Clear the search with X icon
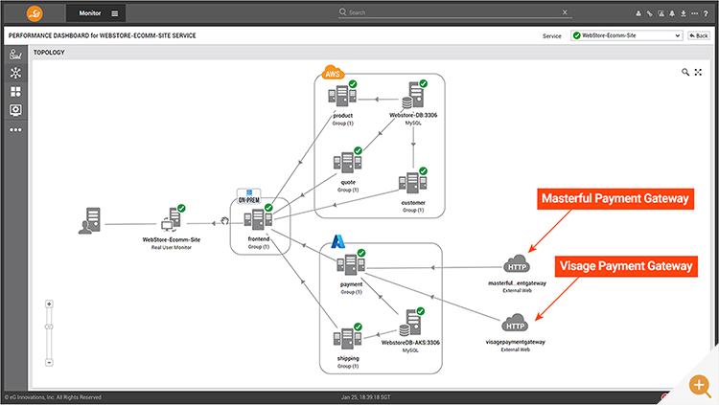Screen dimensions: 719x405 565,12
